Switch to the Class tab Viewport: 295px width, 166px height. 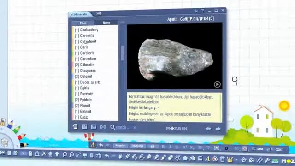click(x=83, y=23)
